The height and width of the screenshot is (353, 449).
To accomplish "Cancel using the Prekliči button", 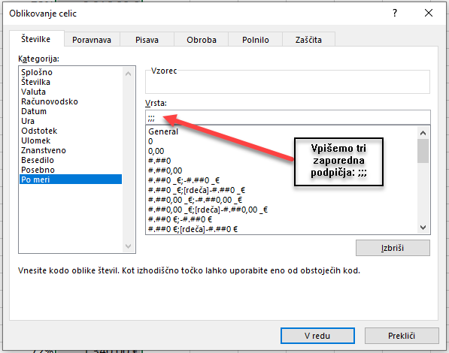I will click(402, 336).
